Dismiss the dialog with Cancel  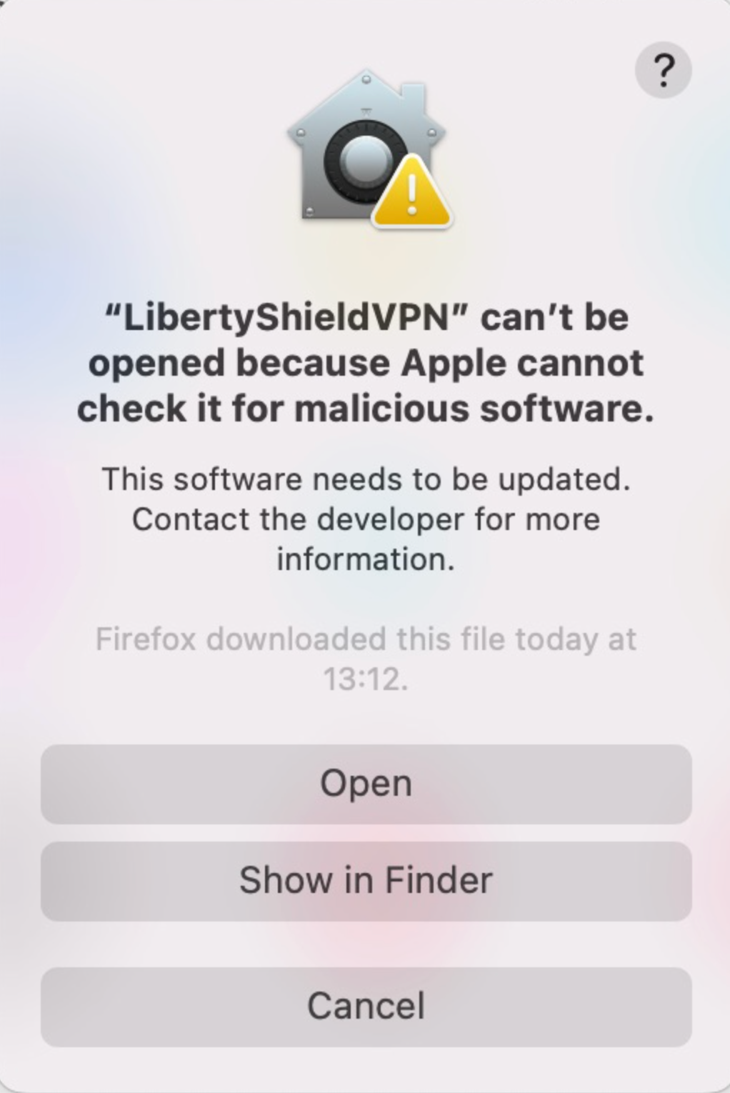366,1006
